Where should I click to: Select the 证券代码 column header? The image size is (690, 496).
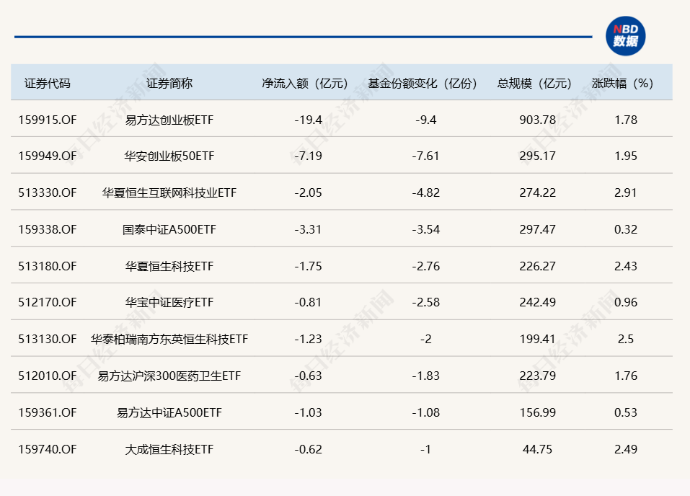pyautogui.click(x=48, y=84)
